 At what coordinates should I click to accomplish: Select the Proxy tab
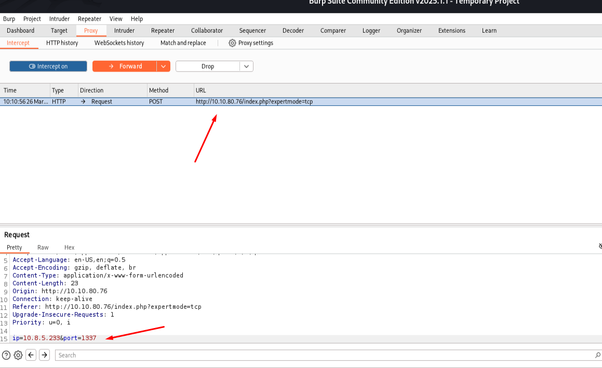91,31
